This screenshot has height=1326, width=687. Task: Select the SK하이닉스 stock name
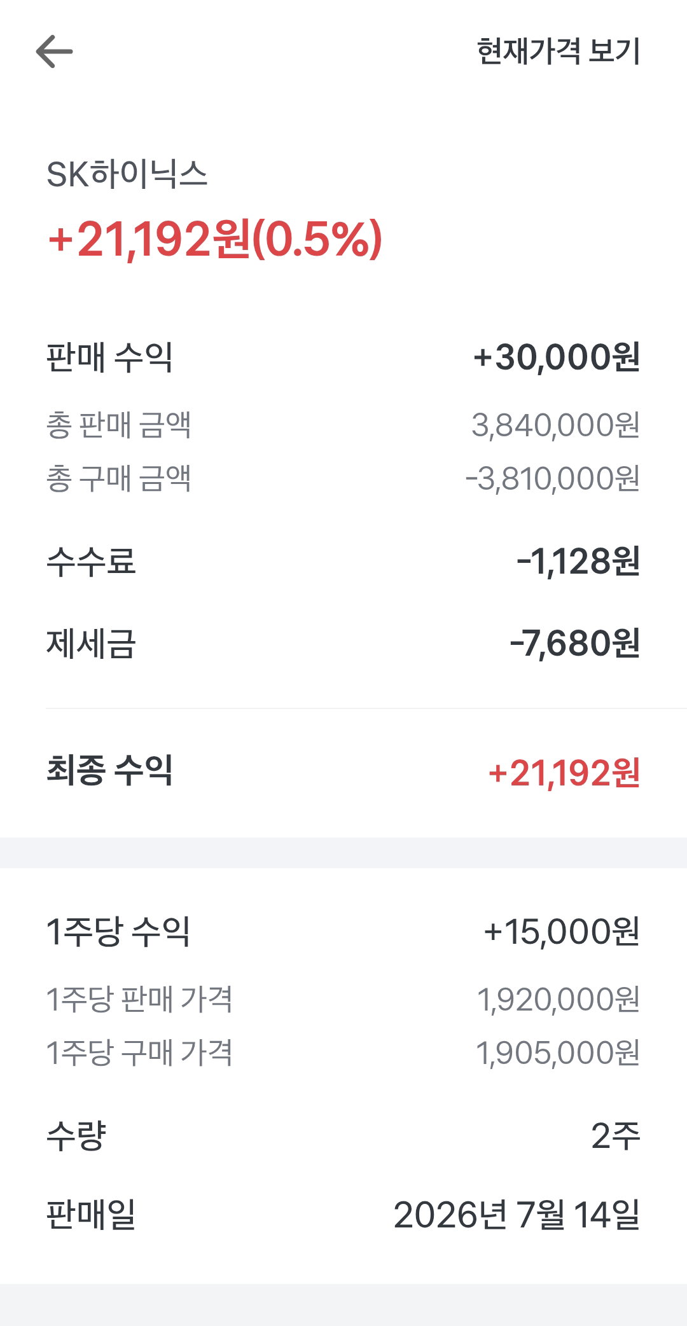click(127, 174)
